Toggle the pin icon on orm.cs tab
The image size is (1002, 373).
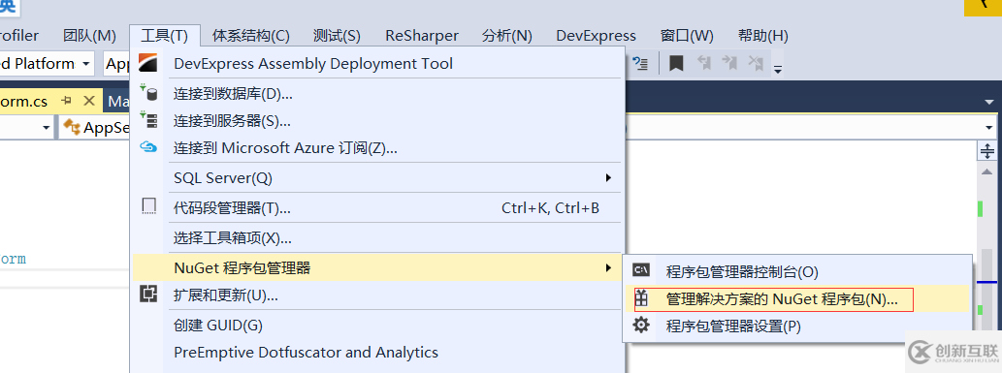pos(67,101)
